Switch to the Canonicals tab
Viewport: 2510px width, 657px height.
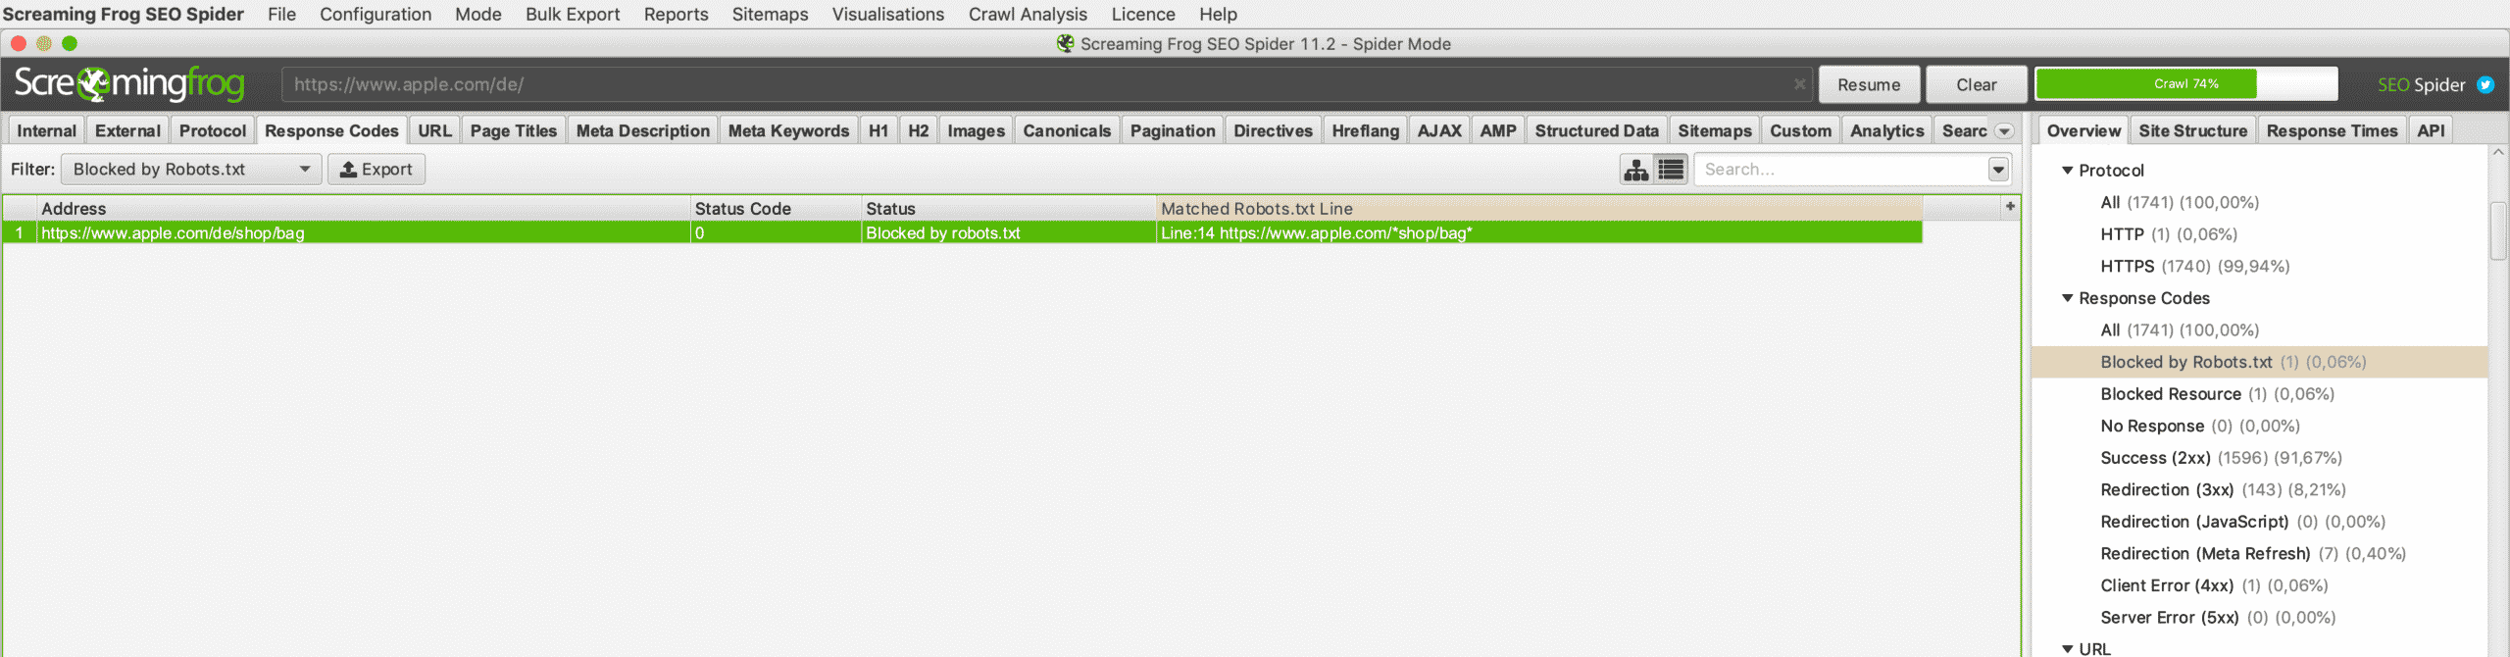point(1068,130)
